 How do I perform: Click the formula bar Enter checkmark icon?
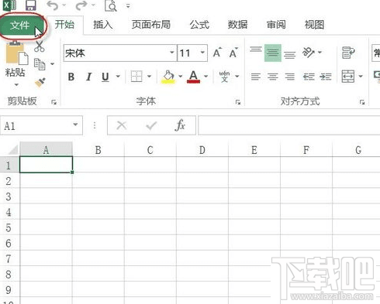click(151, 125)
